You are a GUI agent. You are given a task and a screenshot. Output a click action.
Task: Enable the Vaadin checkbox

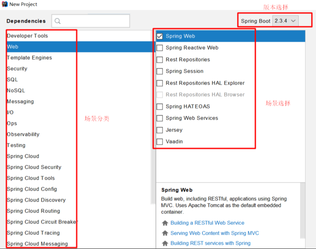[160, 142]
